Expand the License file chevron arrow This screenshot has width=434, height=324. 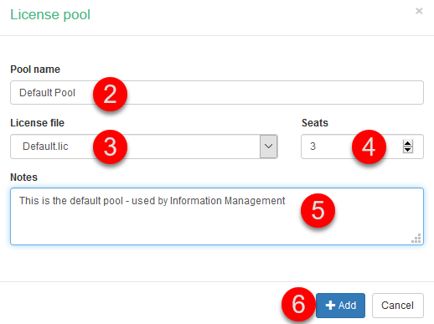(x=268, y=147)
